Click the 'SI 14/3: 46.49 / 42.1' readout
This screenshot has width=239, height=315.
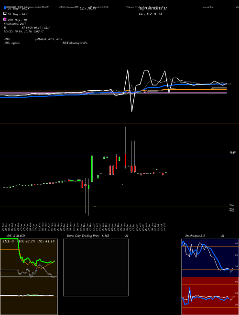pos(36,28)
